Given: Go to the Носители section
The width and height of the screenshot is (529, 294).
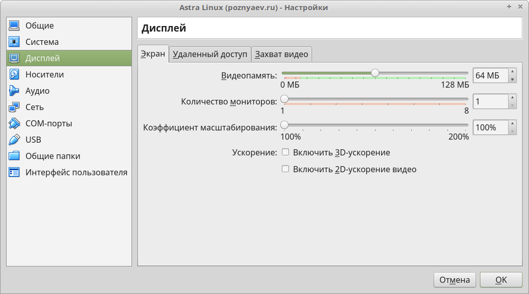Looking at the screenshot, I should [x=69, y=74].
